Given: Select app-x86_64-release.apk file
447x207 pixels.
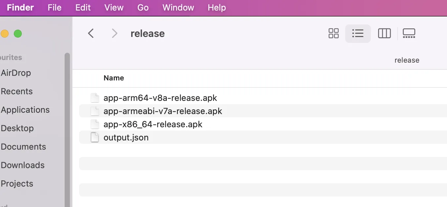Looking at the screenshot, I should [153, 124].
